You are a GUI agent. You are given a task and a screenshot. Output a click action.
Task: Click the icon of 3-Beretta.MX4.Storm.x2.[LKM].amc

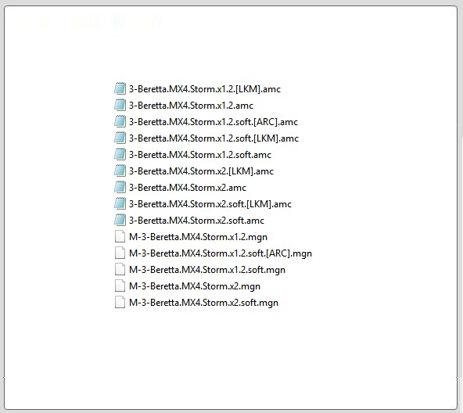point(120,171)
